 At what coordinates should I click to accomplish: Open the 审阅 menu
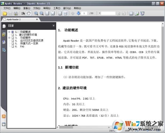coord(47,8)
